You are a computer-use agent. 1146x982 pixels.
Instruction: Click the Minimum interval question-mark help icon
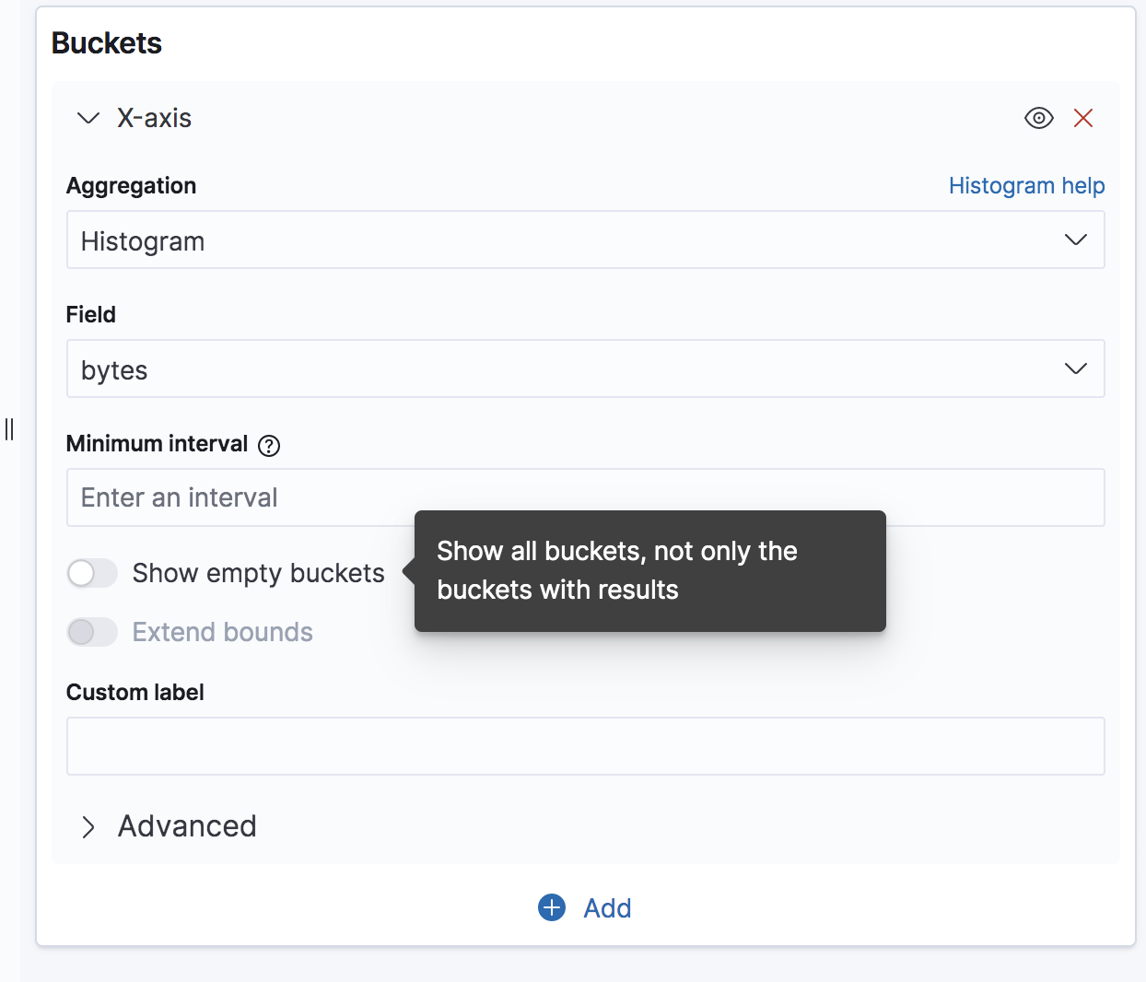269,446
